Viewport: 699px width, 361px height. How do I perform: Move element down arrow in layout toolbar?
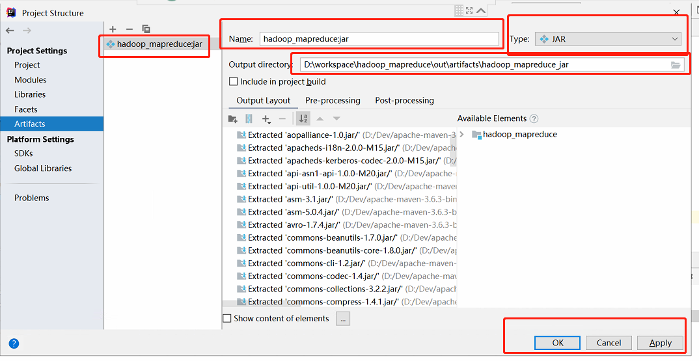336,119
